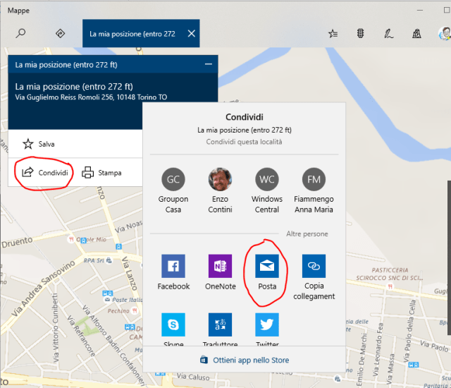Screen dimensions: 451x388
Task: Minimize the location info card
Action: coord(209,64)
